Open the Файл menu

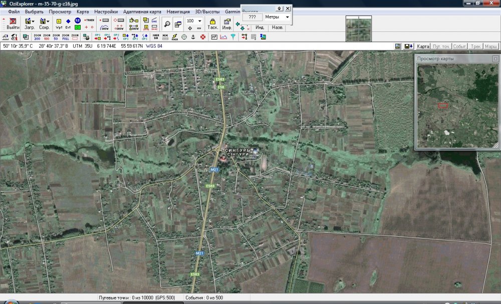pos(14,12)
